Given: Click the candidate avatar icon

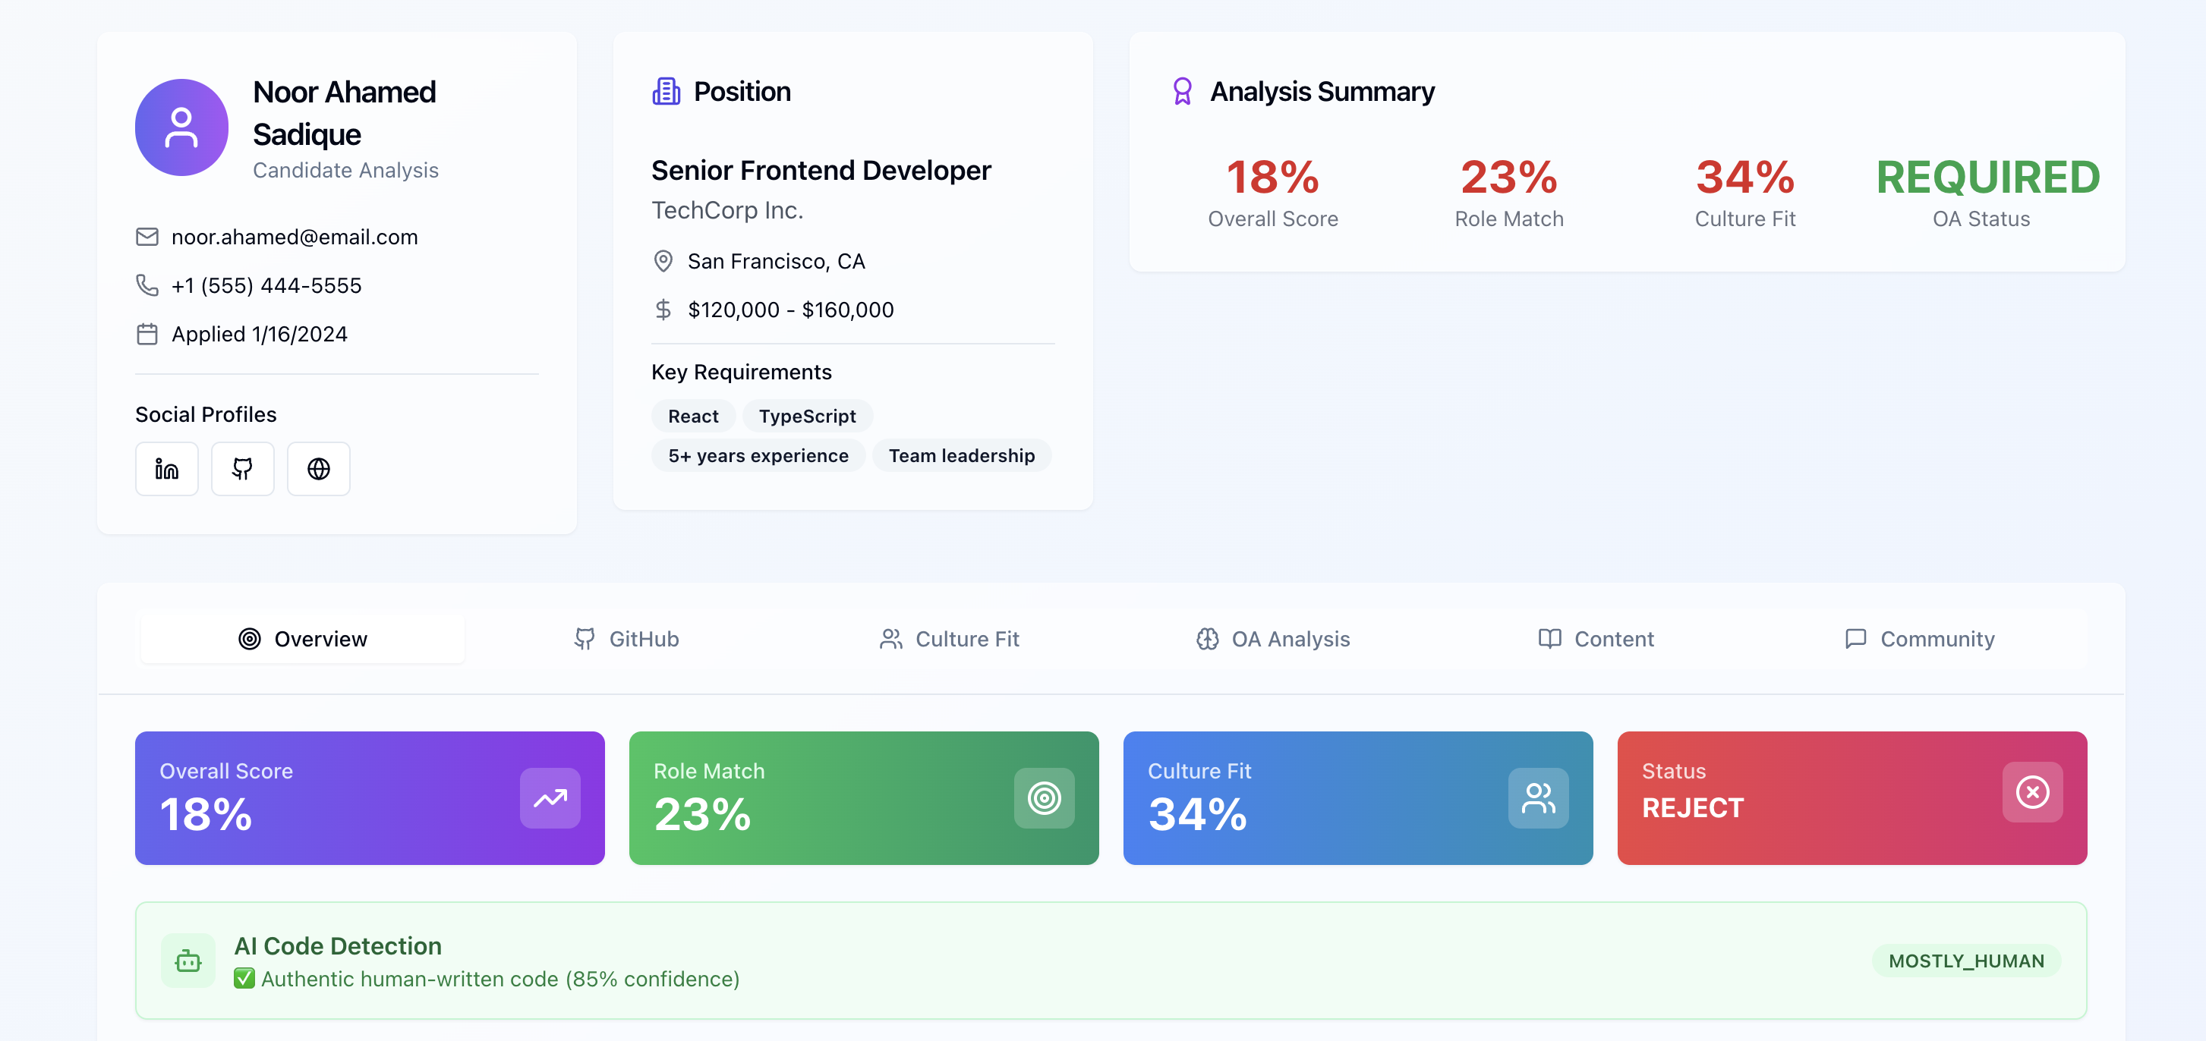Looking at the screenshot, I should click(181, 127).
